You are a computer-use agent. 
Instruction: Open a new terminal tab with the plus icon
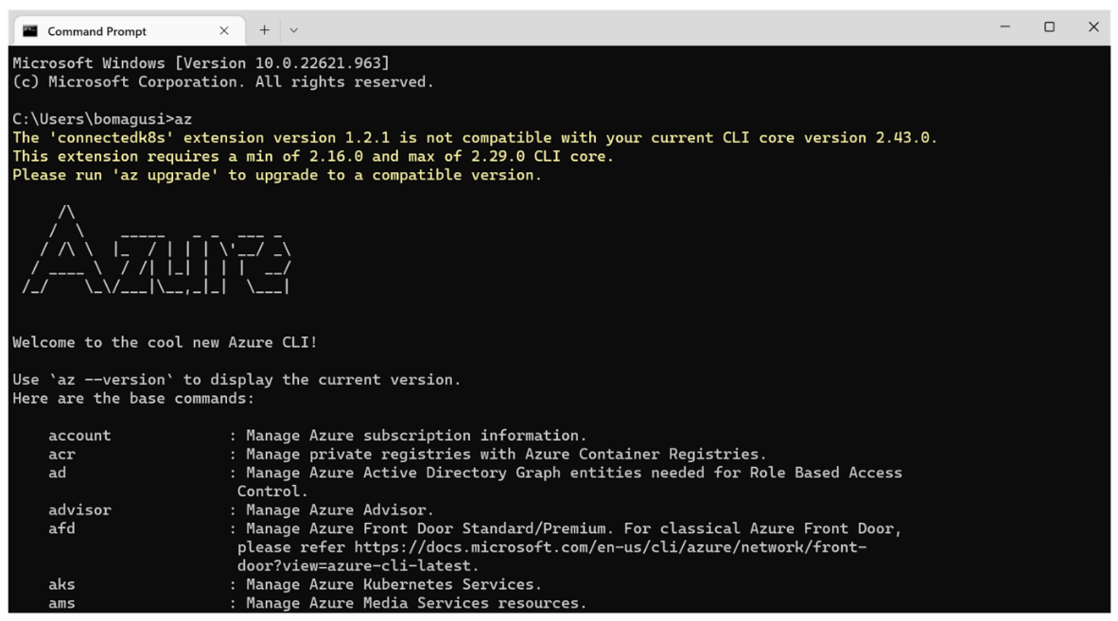(x=263, y=30)
